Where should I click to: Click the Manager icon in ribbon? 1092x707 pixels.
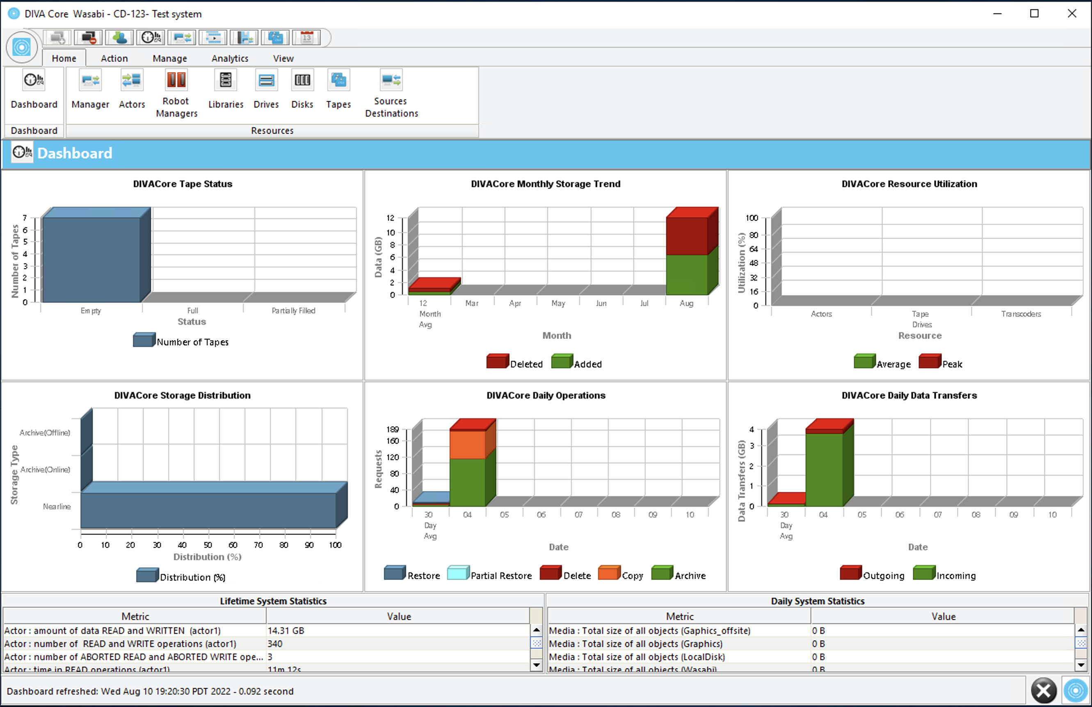pyautogui.click(x=90, y=82)
